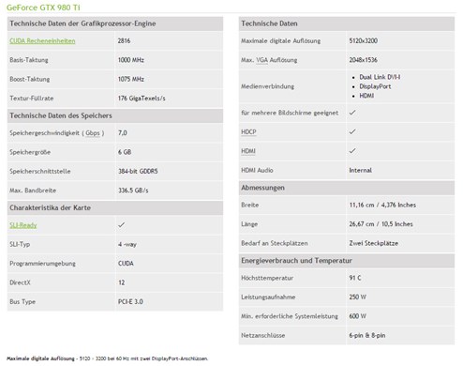Click the Technische Daten des Speichers header
The image size is (463, 366).
tap(115, 115)
